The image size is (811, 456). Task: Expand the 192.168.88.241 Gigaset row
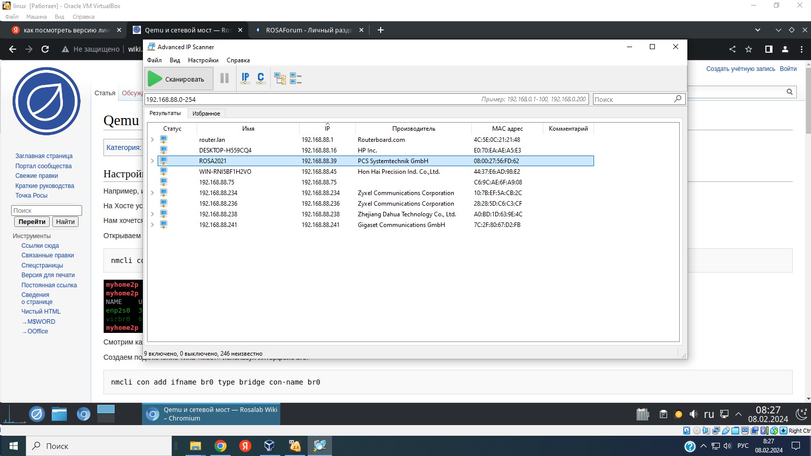point(152,225)
